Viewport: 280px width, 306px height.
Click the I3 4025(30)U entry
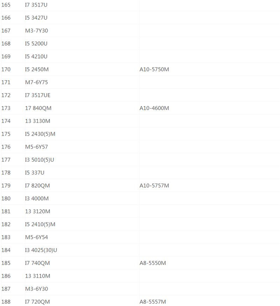click(x=41, y=250)
